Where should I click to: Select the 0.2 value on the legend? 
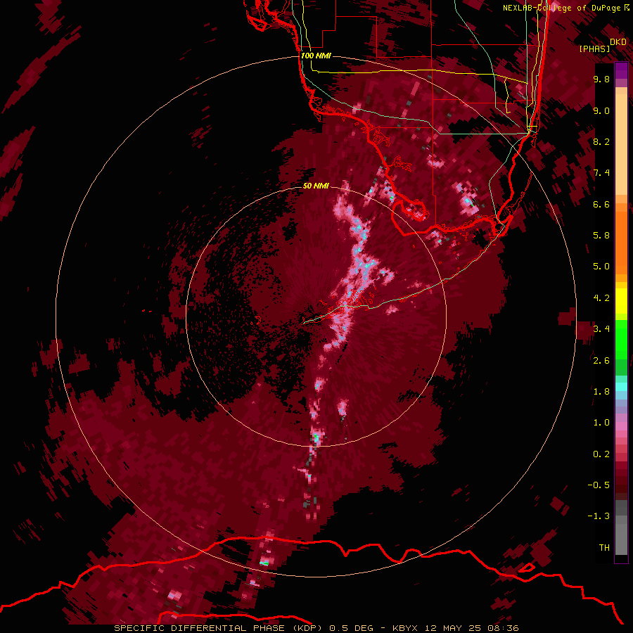click(x=601, y=454)
